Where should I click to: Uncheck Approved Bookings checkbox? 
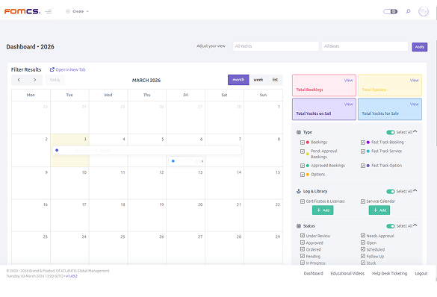pos(303,166)
